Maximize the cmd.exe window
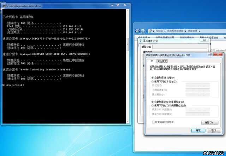226x156 pixels. pyautogui.click(x=118, y=5)
